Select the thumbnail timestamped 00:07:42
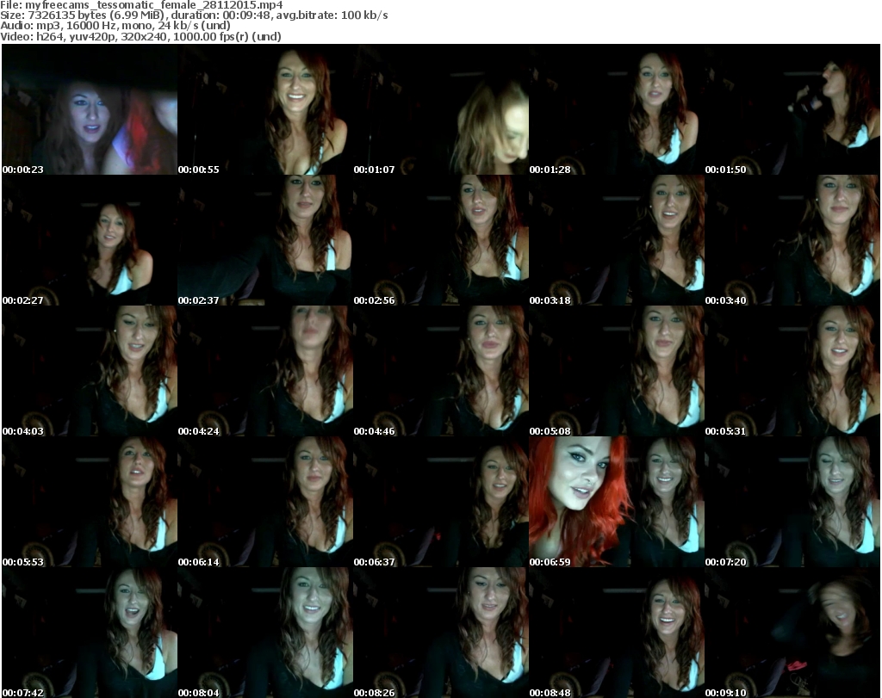 [90, 633]
